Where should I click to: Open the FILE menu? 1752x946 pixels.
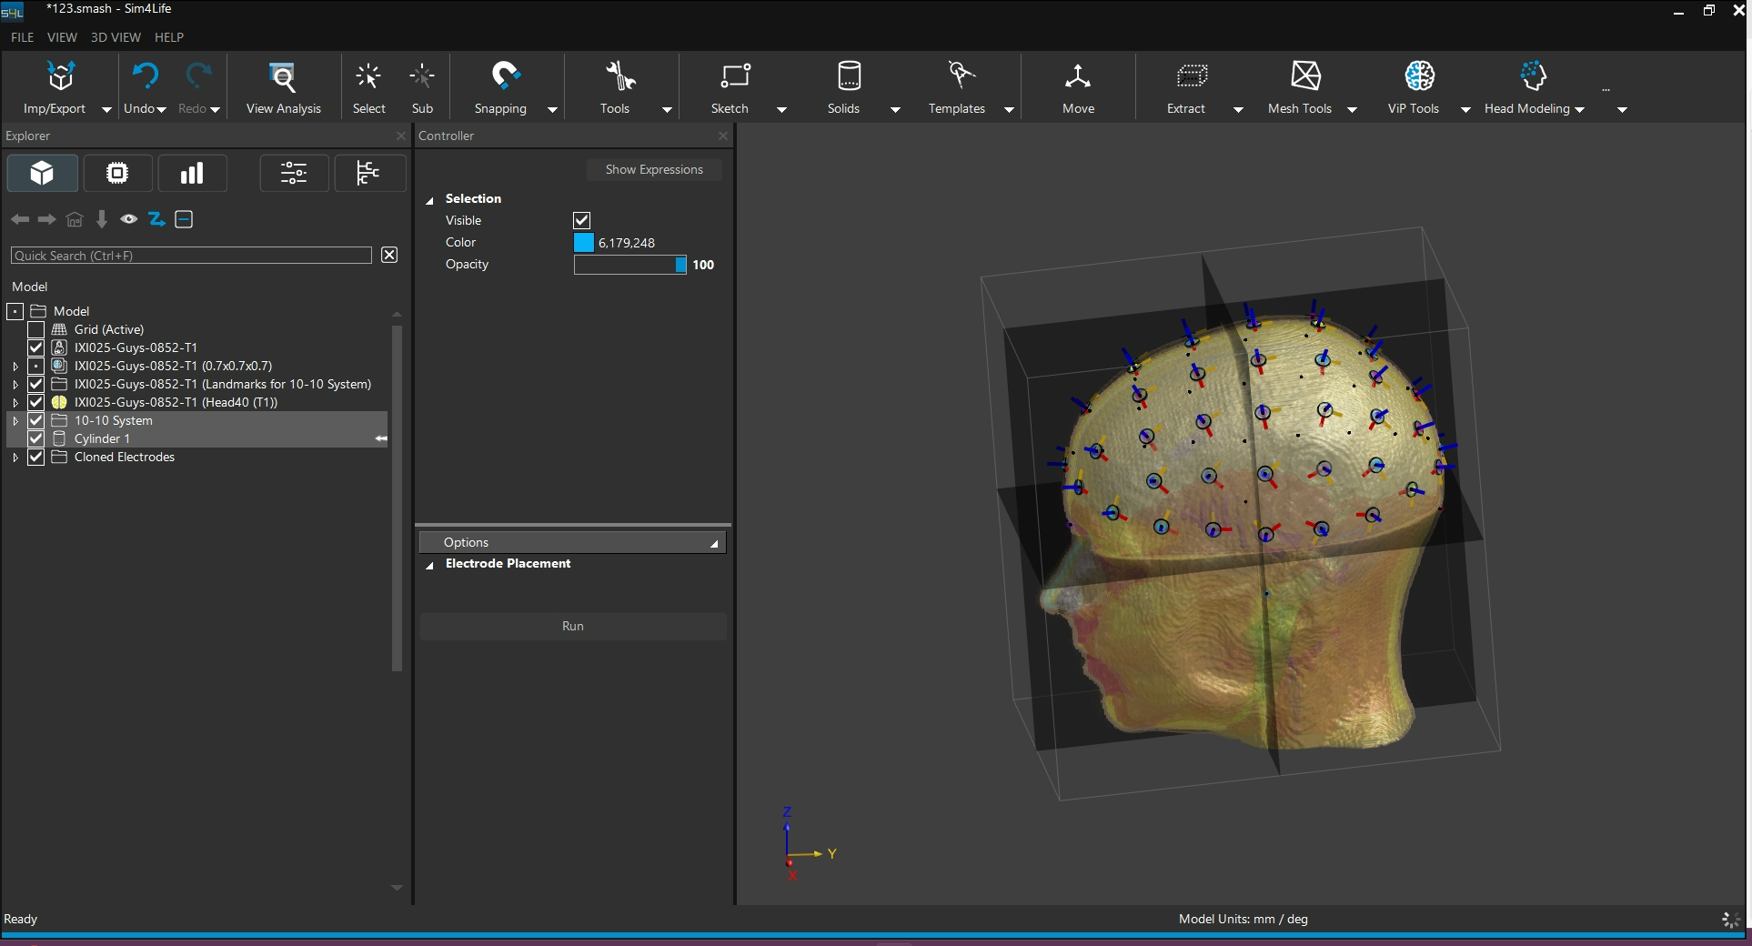[x=22, y=37]
